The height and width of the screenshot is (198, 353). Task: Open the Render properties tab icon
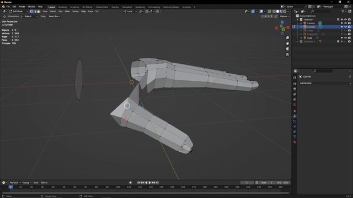[295, 84]
